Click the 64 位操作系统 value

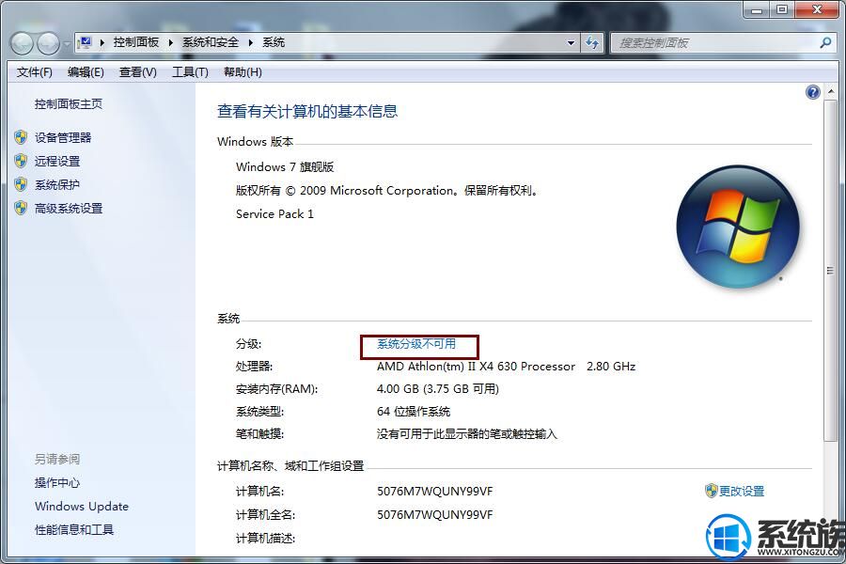pyautogui.click(x=414, y=412)
